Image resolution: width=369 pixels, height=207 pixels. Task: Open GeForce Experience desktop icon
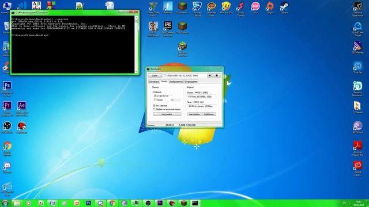coord(357,9)
